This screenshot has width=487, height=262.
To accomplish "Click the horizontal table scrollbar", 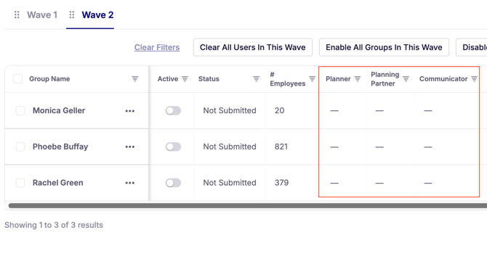I will [248, 205].
